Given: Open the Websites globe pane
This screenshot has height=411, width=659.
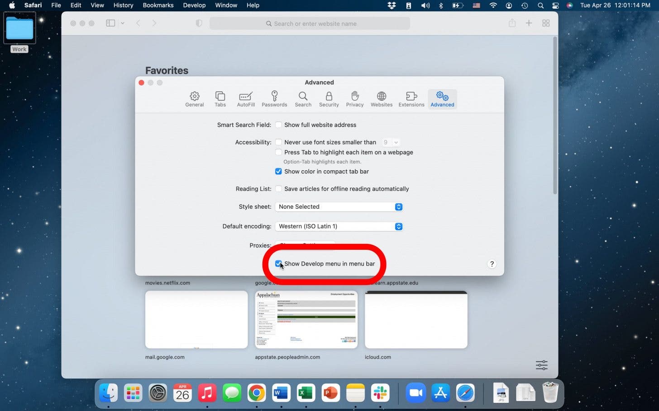Looking at the screenshot, I should click(x=381, y=99).
